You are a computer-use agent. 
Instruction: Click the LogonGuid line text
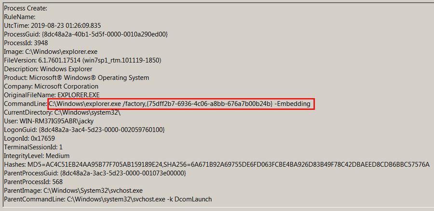(84, 130)
